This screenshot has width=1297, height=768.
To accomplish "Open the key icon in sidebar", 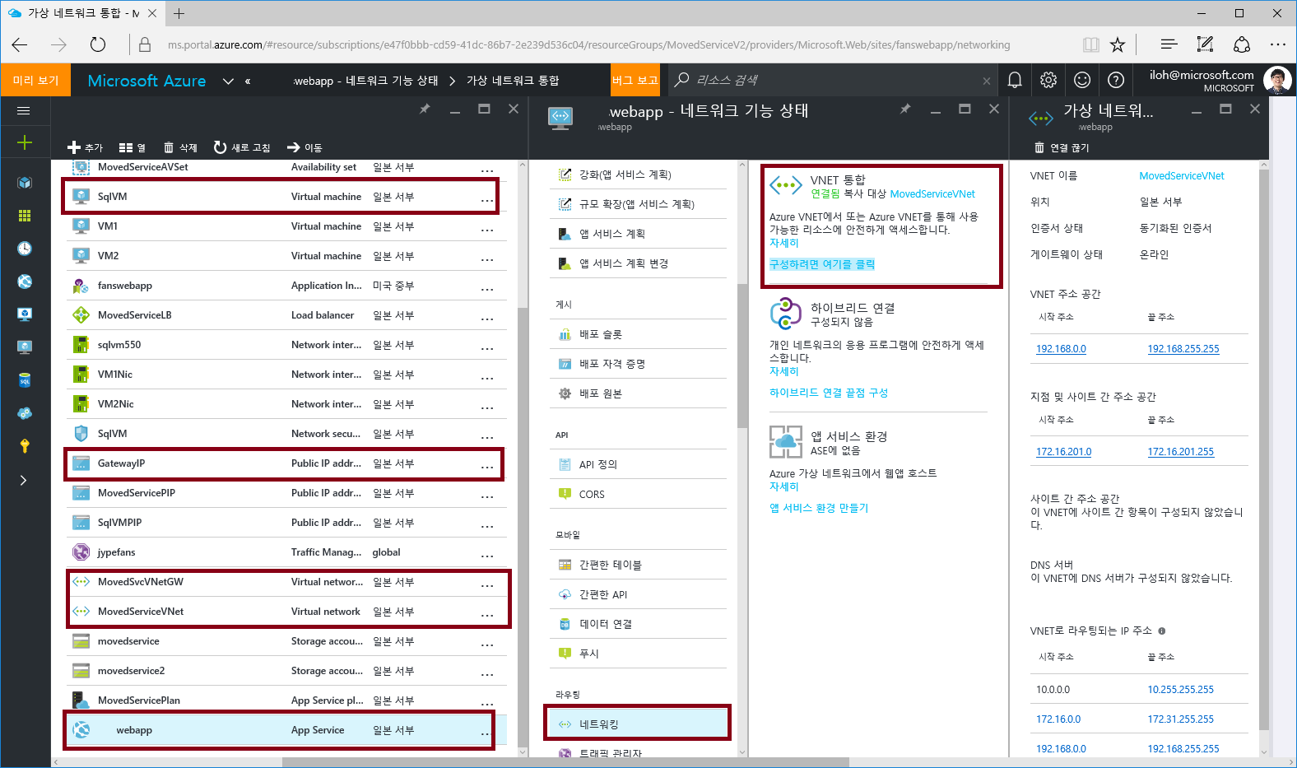I will 25,446.
